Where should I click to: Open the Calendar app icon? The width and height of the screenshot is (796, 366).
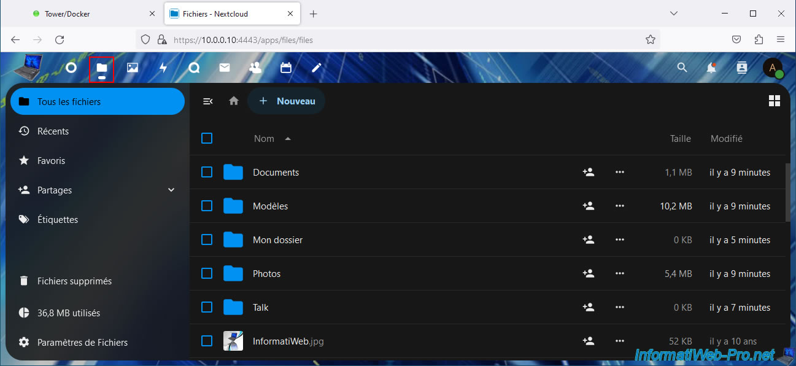[286, 68]
